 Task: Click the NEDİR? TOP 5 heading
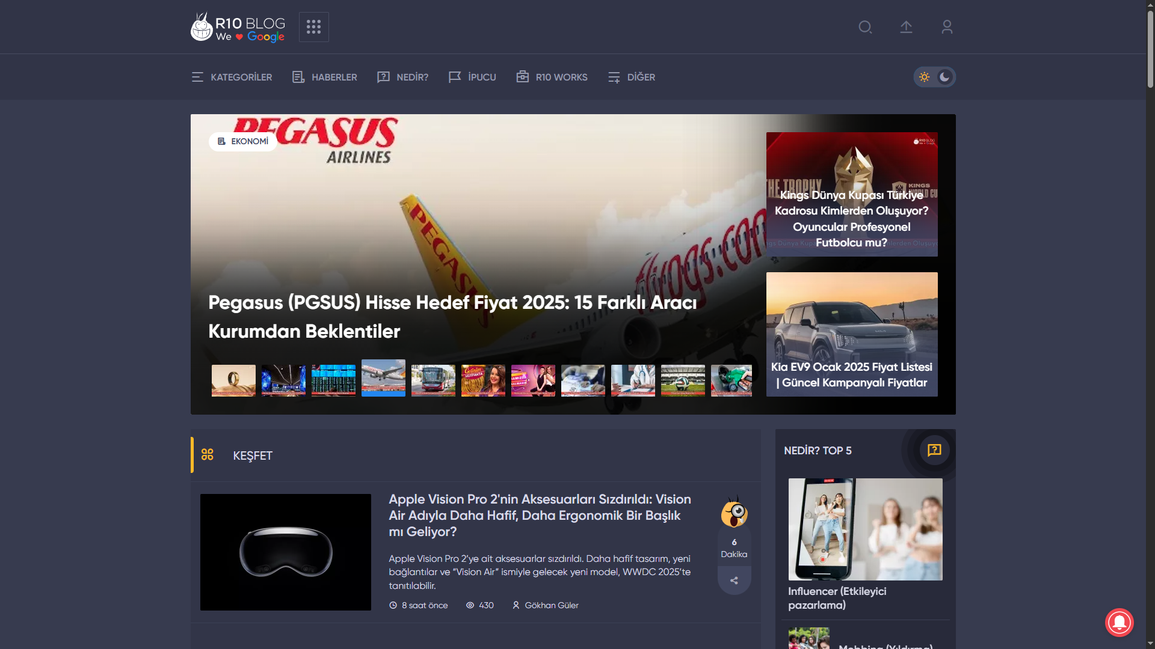818,451
